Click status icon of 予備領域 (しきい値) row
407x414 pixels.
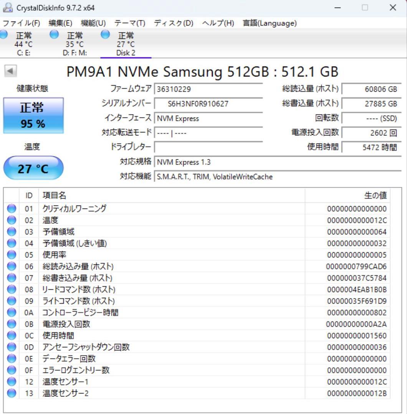12,243
